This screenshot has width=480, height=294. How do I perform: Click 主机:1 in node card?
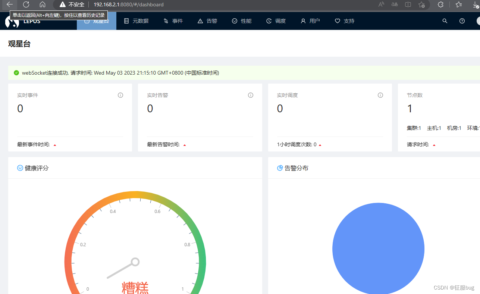(434, 128)
